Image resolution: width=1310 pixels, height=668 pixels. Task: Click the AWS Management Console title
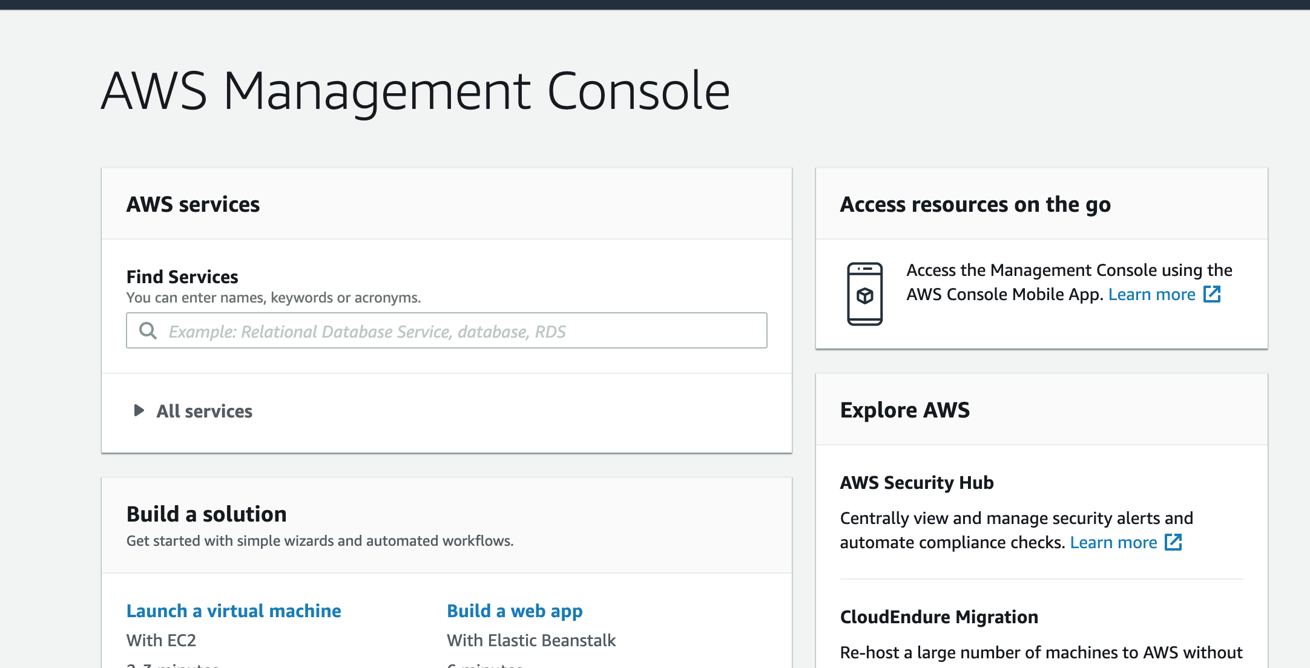click(415, 91)
